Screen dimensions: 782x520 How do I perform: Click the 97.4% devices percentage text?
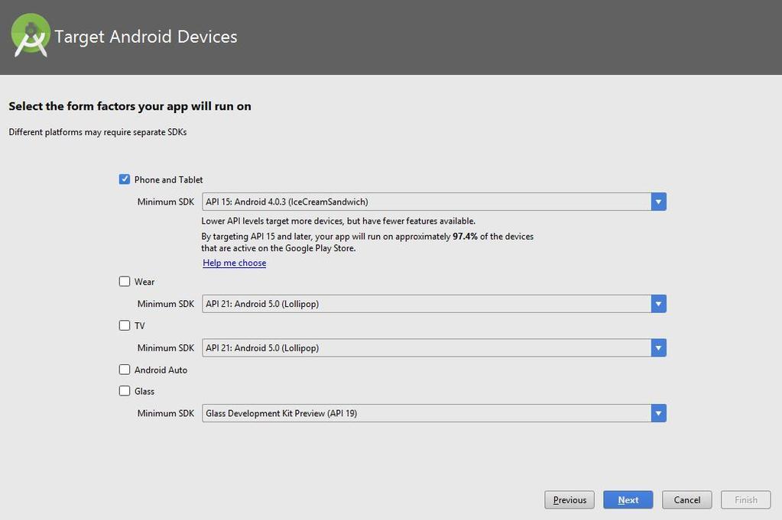tap(465, 237)
